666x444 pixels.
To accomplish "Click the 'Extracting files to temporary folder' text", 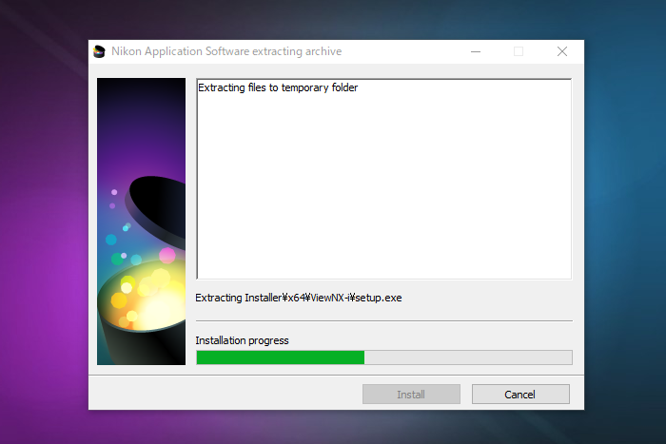I will 278,87.
